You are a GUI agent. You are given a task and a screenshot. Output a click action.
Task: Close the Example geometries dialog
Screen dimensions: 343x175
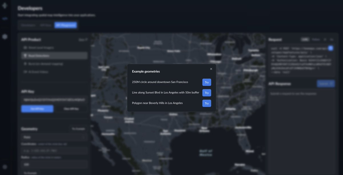pos(211,69)
